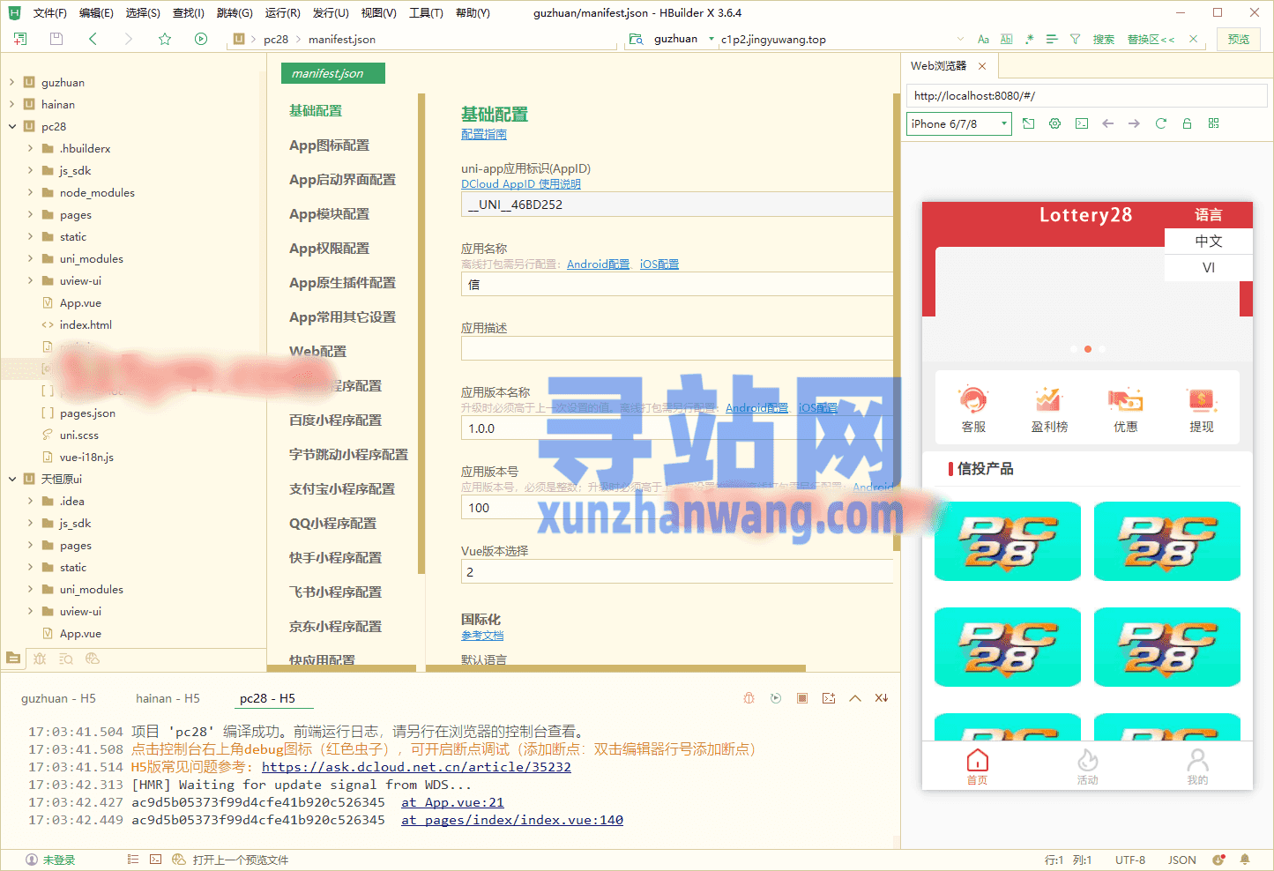Viewport: 1274px width, 871px height.
Task: Click the terminal icon in status bar
Action: pyautogui.click(x=156, y=859)
